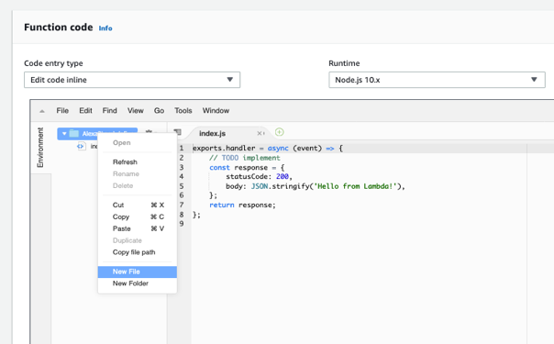Open the View menu
This screenshot has width=554, height=344.
tap(136, 111)
